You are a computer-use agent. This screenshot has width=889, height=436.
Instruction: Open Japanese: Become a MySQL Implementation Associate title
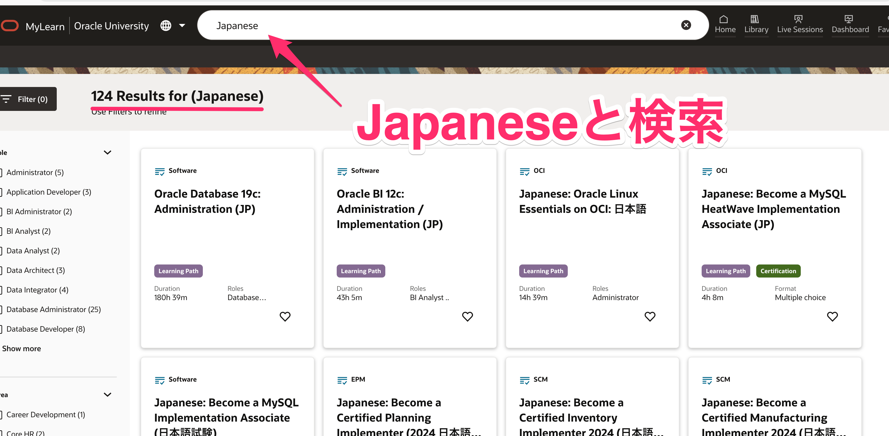click(x=226, y=416)
